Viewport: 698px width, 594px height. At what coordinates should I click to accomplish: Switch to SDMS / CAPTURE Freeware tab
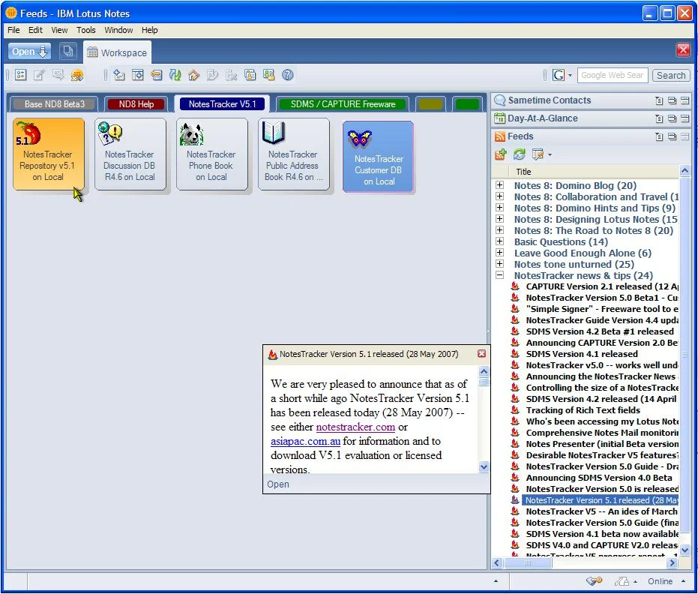(343, 104)
